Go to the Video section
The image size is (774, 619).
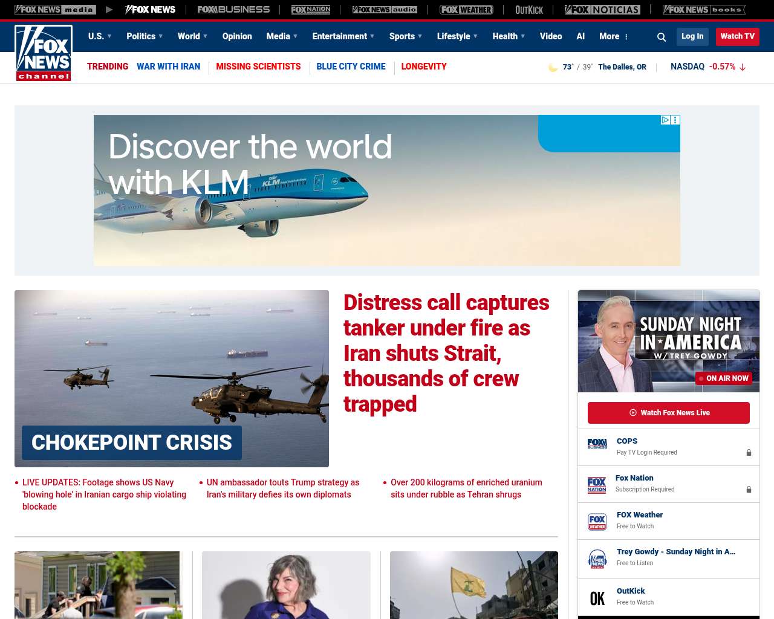tap(551, 36)
